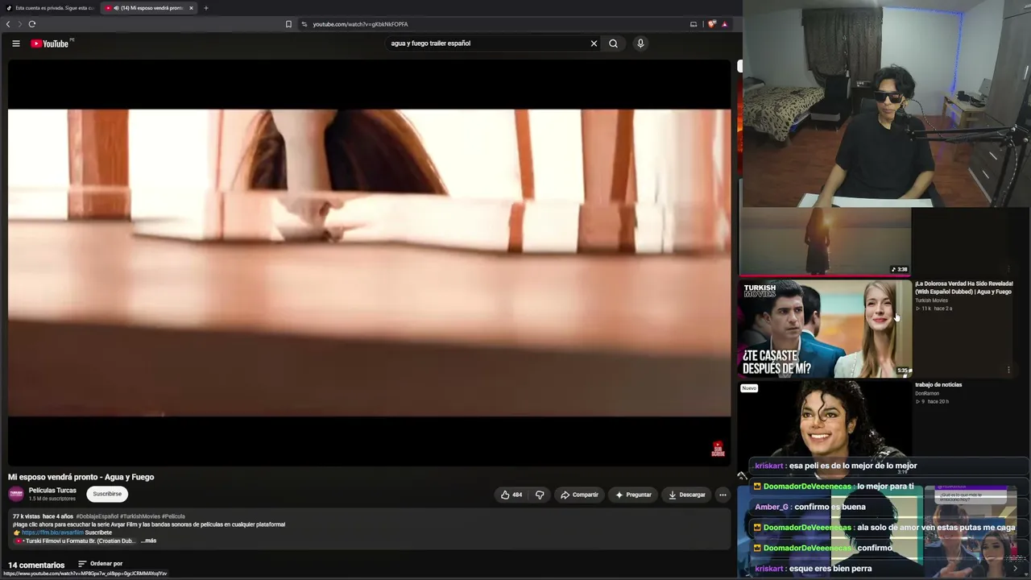Open the YouTube hamburger guide menu
This screenshot has height=580, width=1031.
point(15,43)
